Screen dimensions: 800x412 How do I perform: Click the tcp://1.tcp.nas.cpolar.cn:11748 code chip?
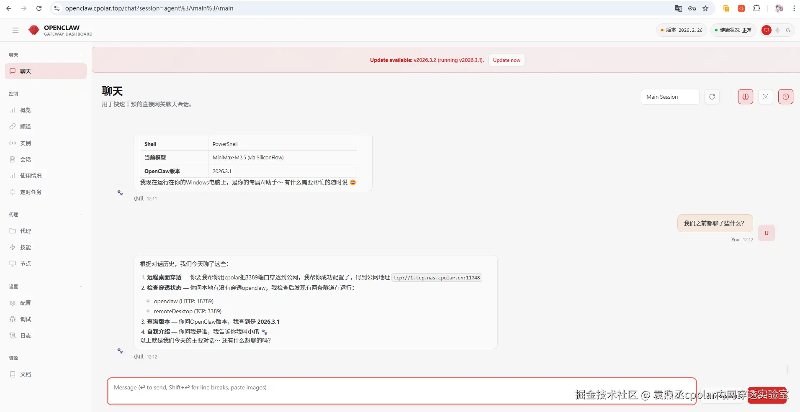(437, 278)
